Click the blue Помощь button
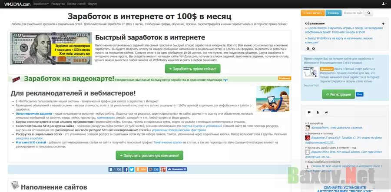391x192 pixels. coord(333,13)
